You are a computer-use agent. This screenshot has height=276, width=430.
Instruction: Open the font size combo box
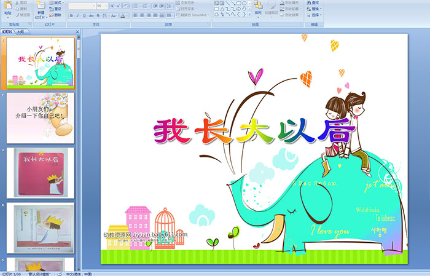pos(102,6)
